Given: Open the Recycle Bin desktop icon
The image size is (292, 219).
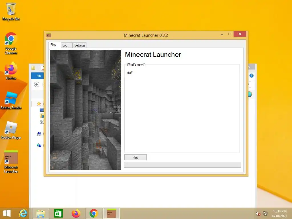Looking at the screenshot, I should (11, 11).
